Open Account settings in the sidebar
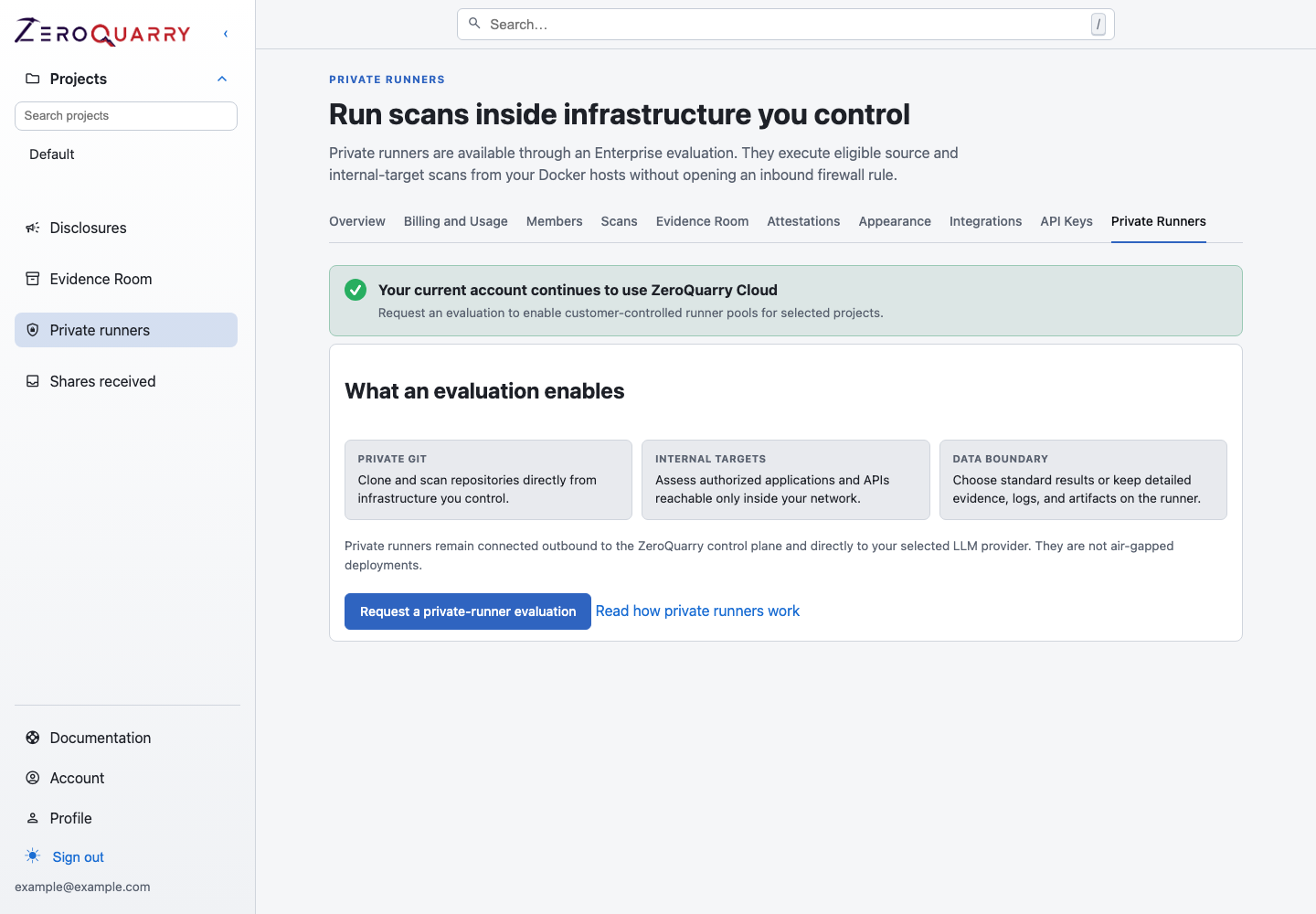1316x914 pixels. [78, 778]
